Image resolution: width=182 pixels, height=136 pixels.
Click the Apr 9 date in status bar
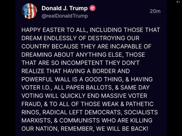click(x=18, y=2)
